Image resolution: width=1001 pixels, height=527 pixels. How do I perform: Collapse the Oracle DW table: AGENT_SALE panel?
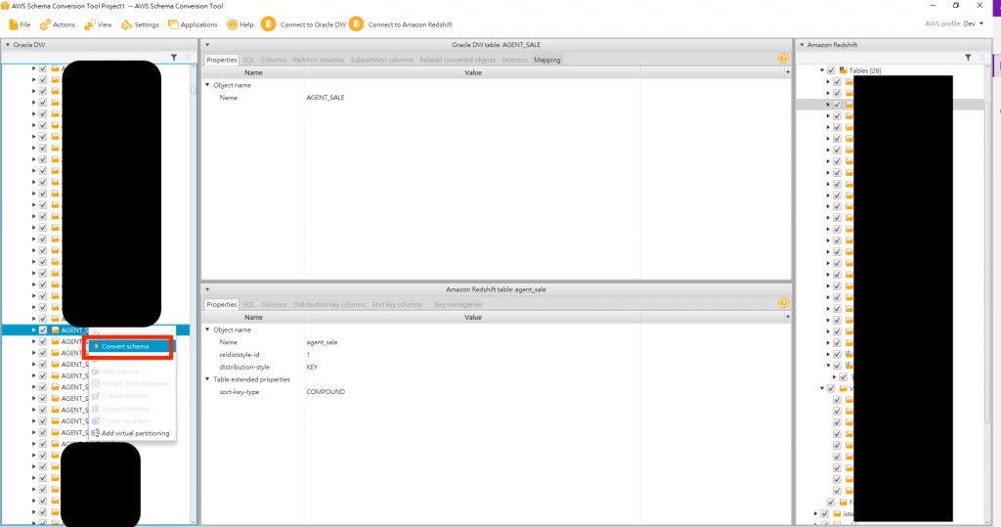[207, 45]
